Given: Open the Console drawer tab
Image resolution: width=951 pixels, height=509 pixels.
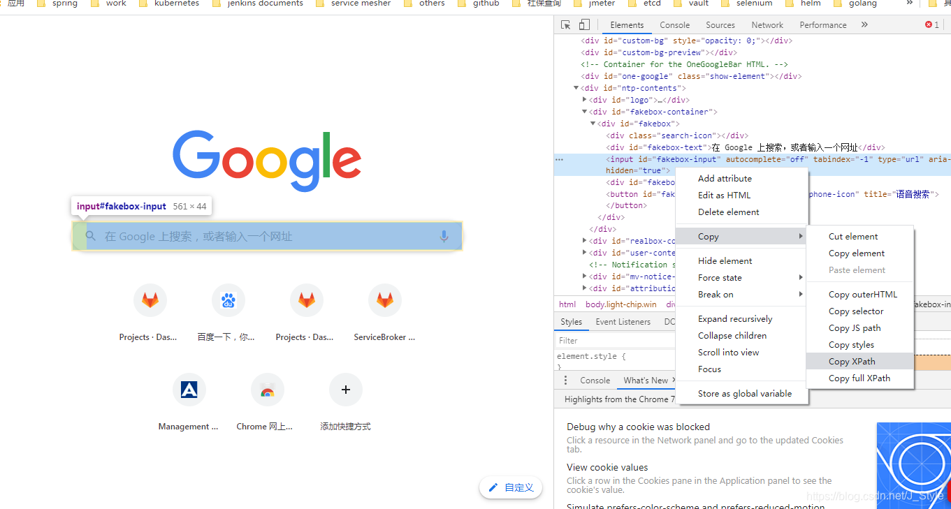Looking at the screenshot, I should coord(595,381).
